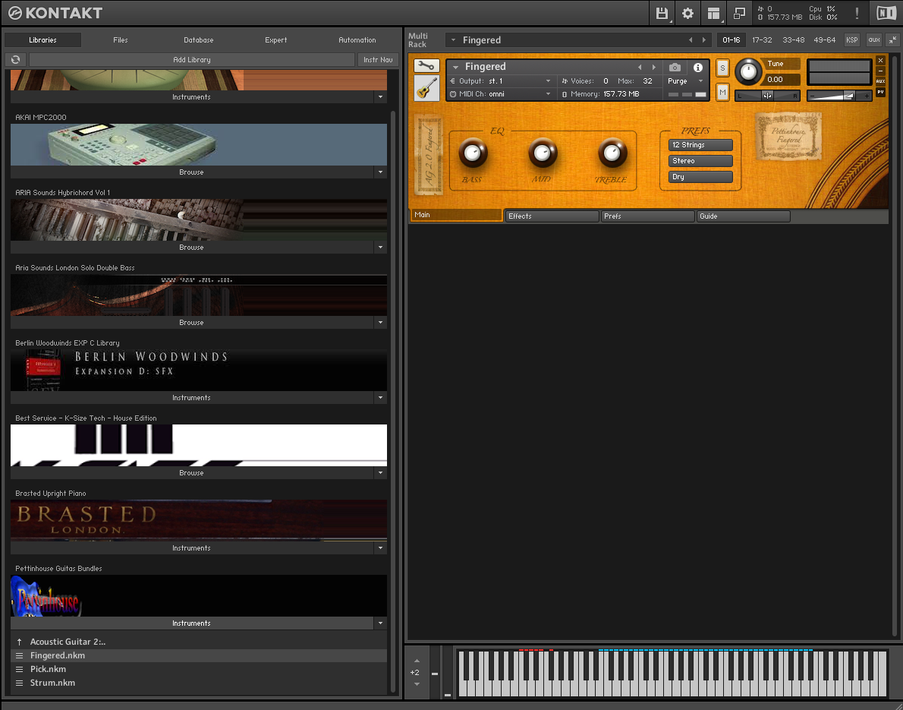The height and width of the screenshot is (710, 903).
Task: Select the Strum.nkm file
Action: pyautogui.click(x=199, y=683)
